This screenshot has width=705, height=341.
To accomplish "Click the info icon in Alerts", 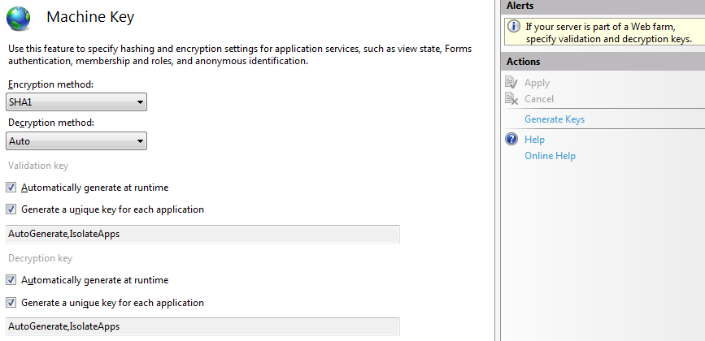I will coord(514,27).
